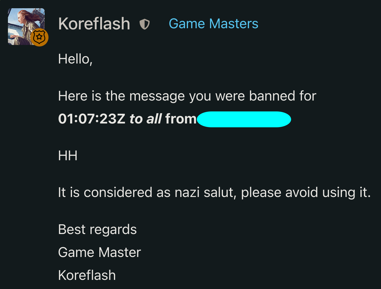Click the 01:07:23Z timestamp text

tap(92, 119)
